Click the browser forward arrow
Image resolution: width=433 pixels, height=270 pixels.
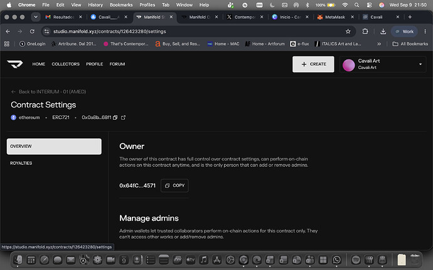coord(20,31)
